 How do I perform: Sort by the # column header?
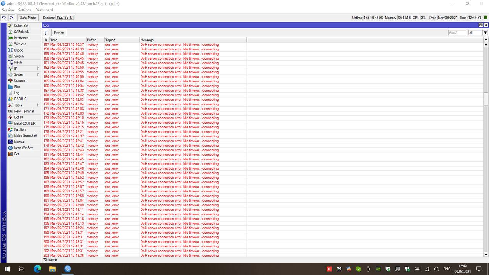46,40
